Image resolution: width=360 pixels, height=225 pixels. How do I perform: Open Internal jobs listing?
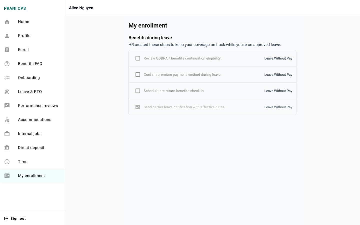[32, 134]
